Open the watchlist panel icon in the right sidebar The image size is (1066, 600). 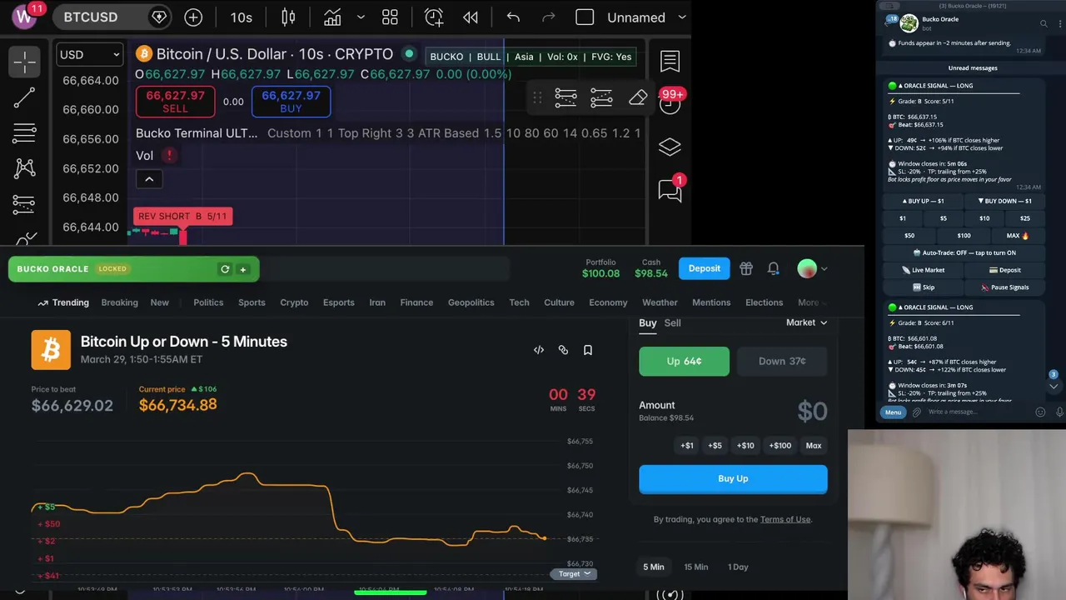[670, 61]
